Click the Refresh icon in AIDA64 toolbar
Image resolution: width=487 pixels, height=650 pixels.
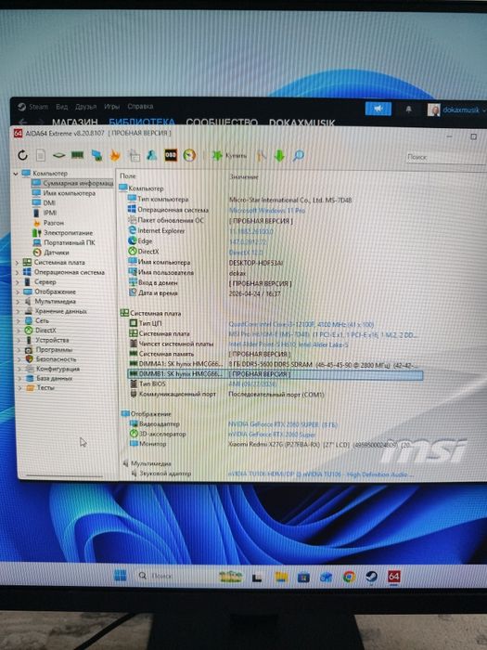[x=22, y=155]
